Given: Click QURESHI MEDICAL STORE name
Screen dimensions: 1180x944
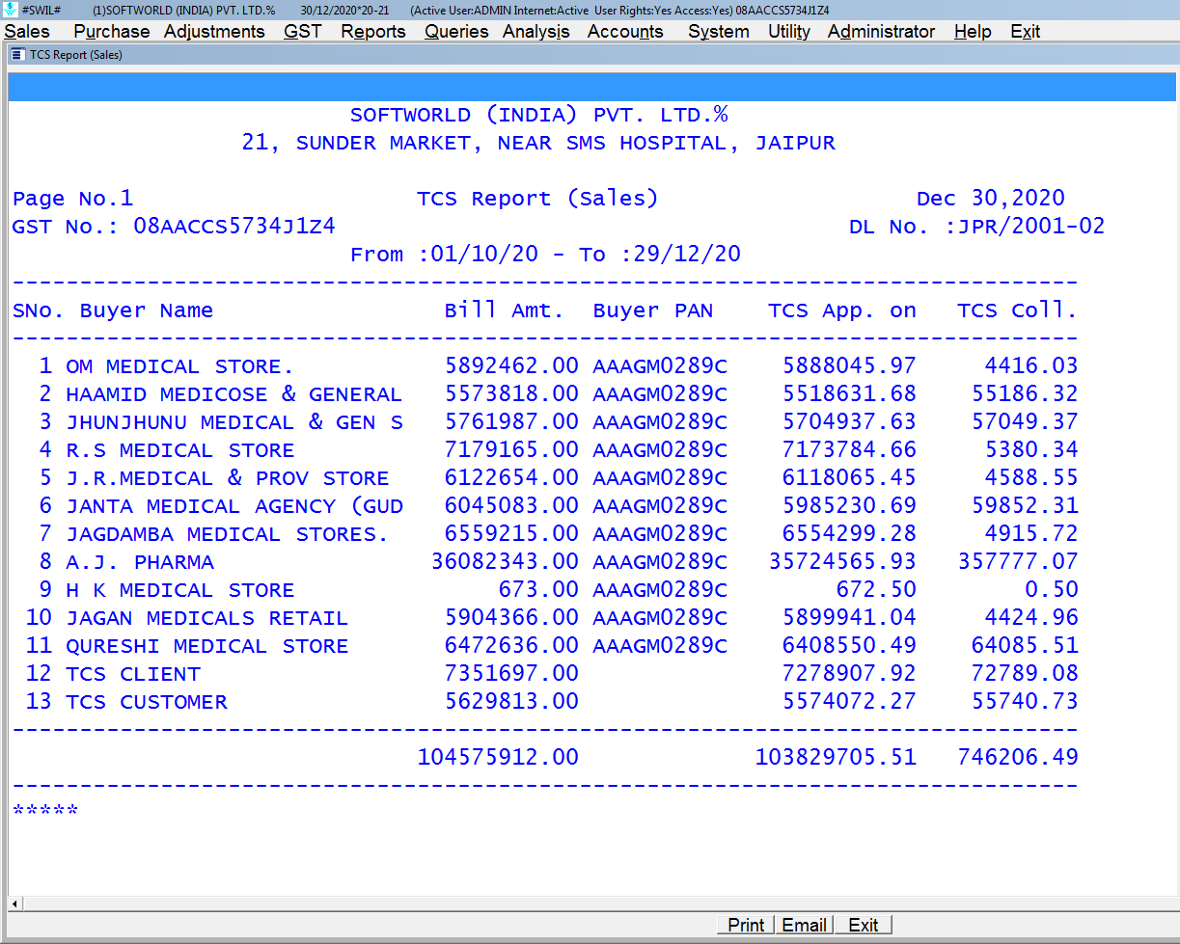Looking at the screenshot, I should coord(206,646).
